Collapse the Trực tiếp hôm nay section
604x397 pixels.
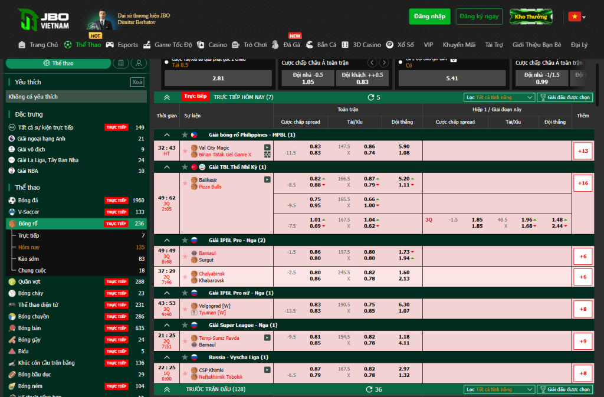(167, 97)
